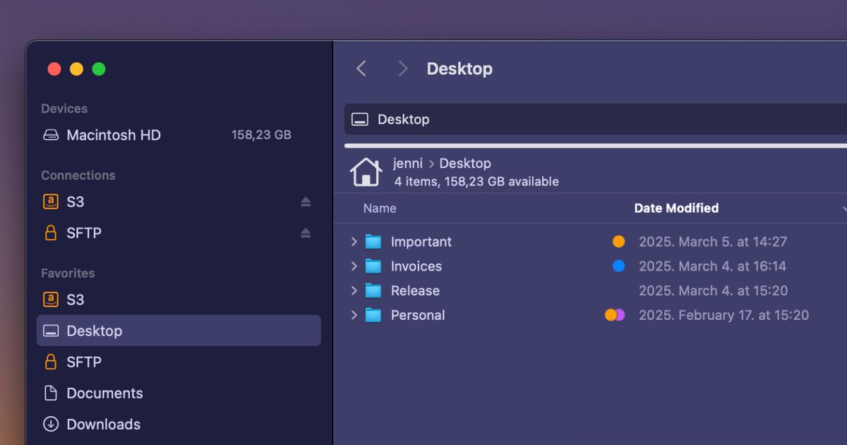The height and width of the screenshot is (445, 847).
Task: Go back with the left chevron button
Action: pyautogui.click(x=361, y=69)
